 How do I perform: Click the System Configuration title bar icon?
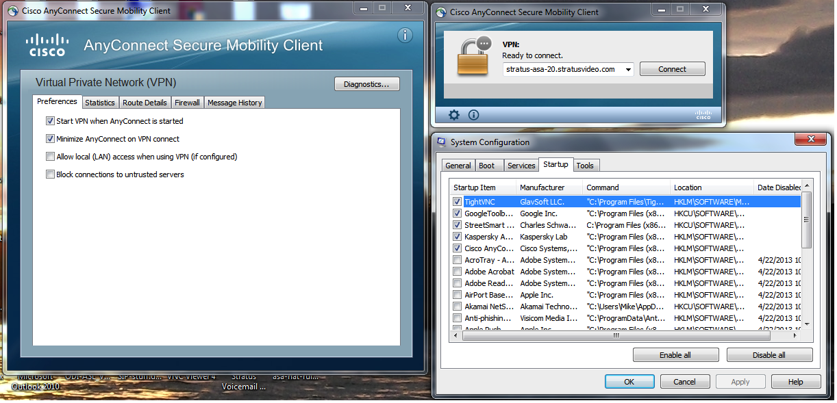coord(442,142)
